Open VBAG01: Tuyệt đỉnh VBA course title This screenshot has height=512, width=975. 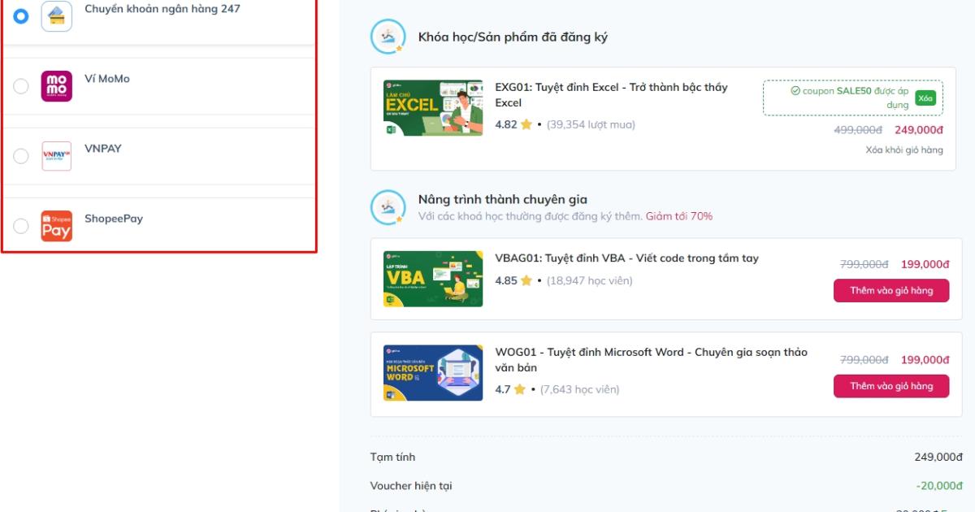coord(626,258)
